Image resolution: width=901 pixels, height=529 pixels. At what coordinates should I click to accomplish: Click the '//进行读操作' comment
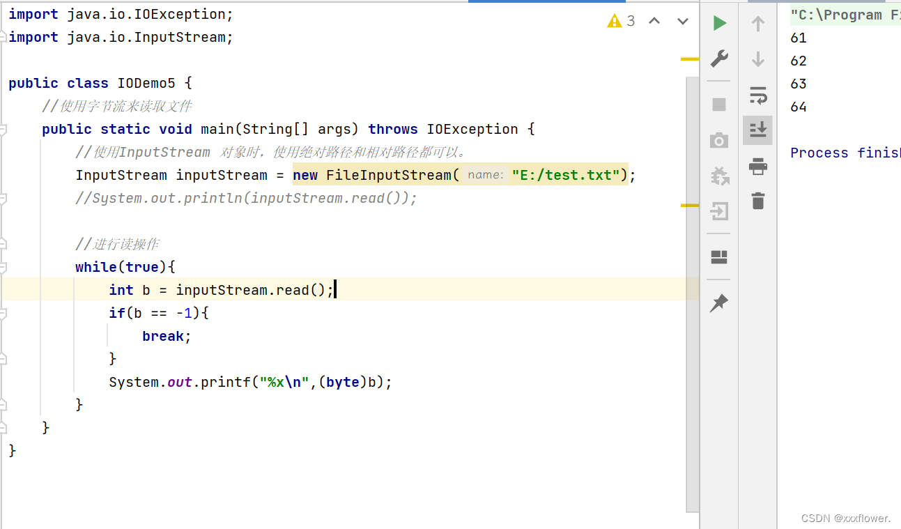pos(117,244)
